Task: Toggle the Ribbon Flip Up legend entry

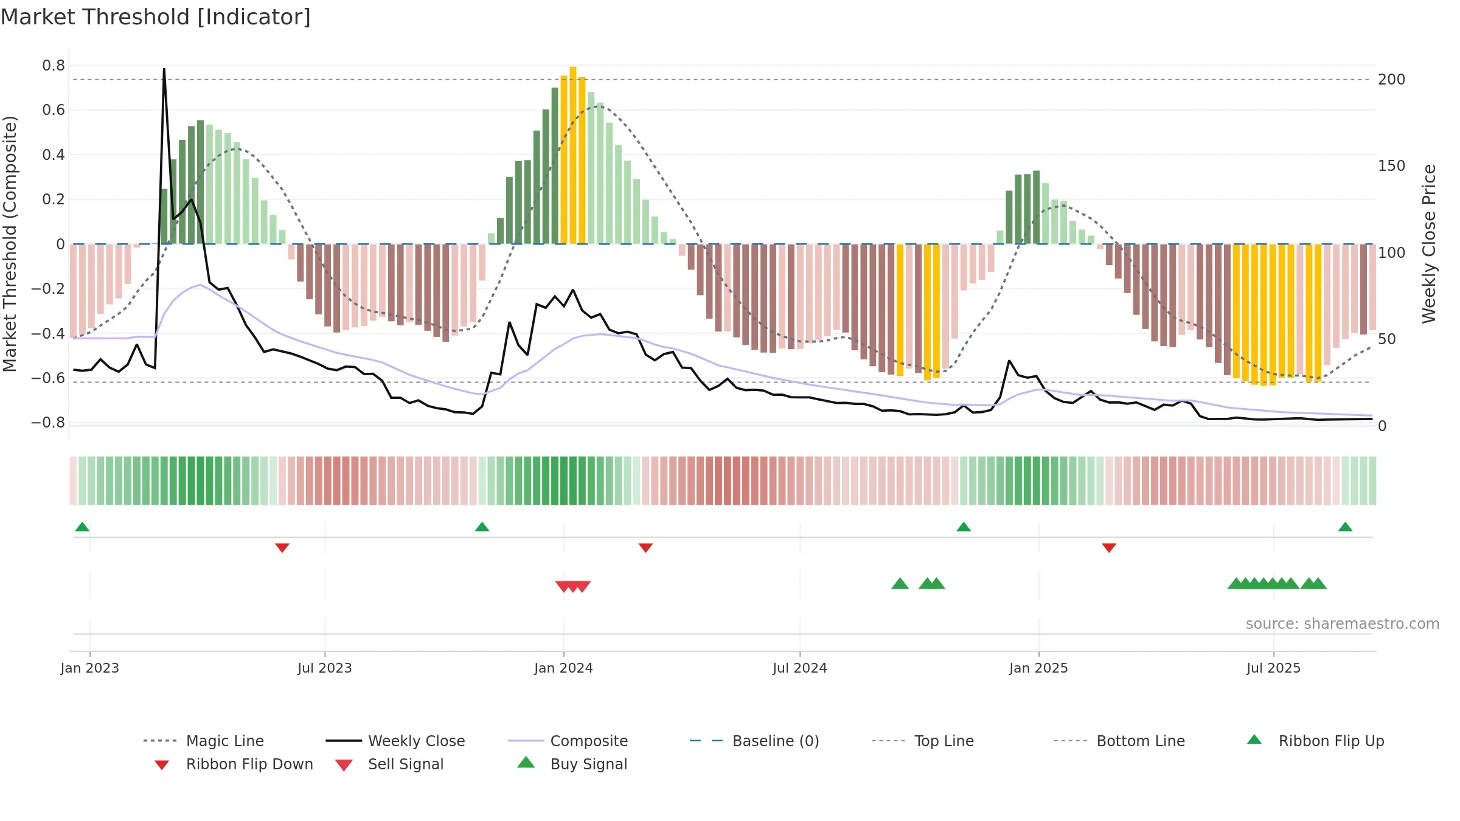Action: (1315, 741)
